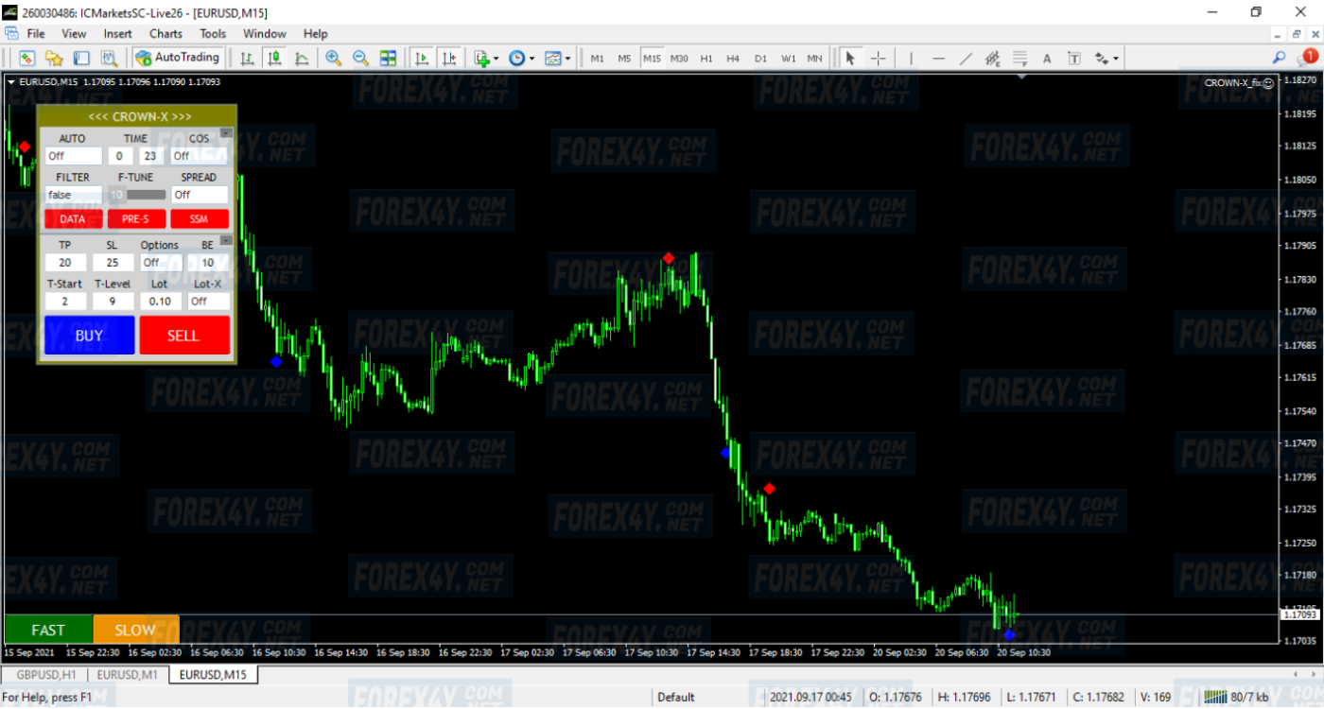Screen dimensions: 1324x709
Task: Click the F-TUNE slider
Action: 136,195
